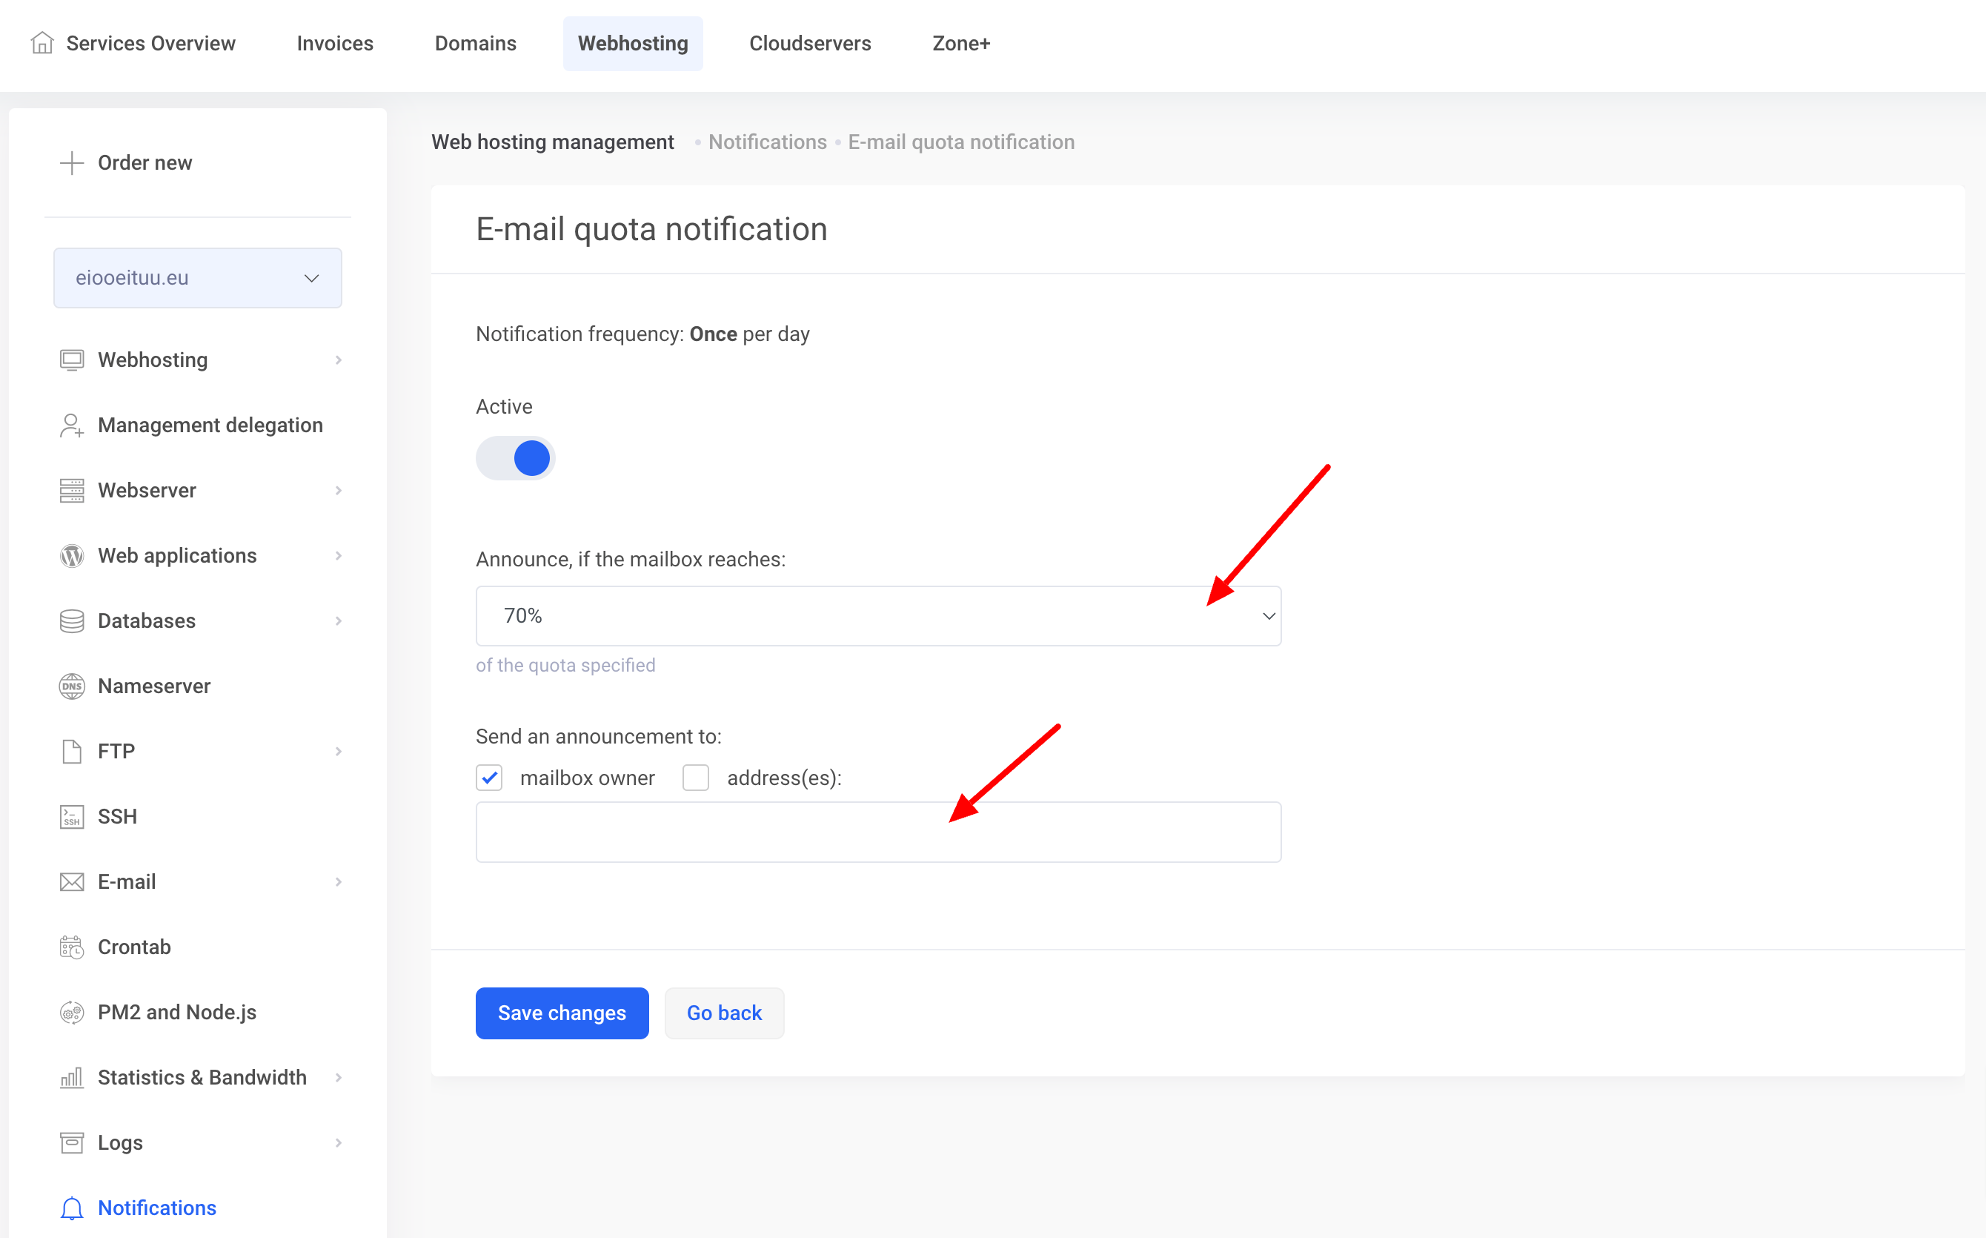The image size is (1986, 1238).
Task: Select the SSH terminal icon in sidebar
Action: tap(72, 816)
